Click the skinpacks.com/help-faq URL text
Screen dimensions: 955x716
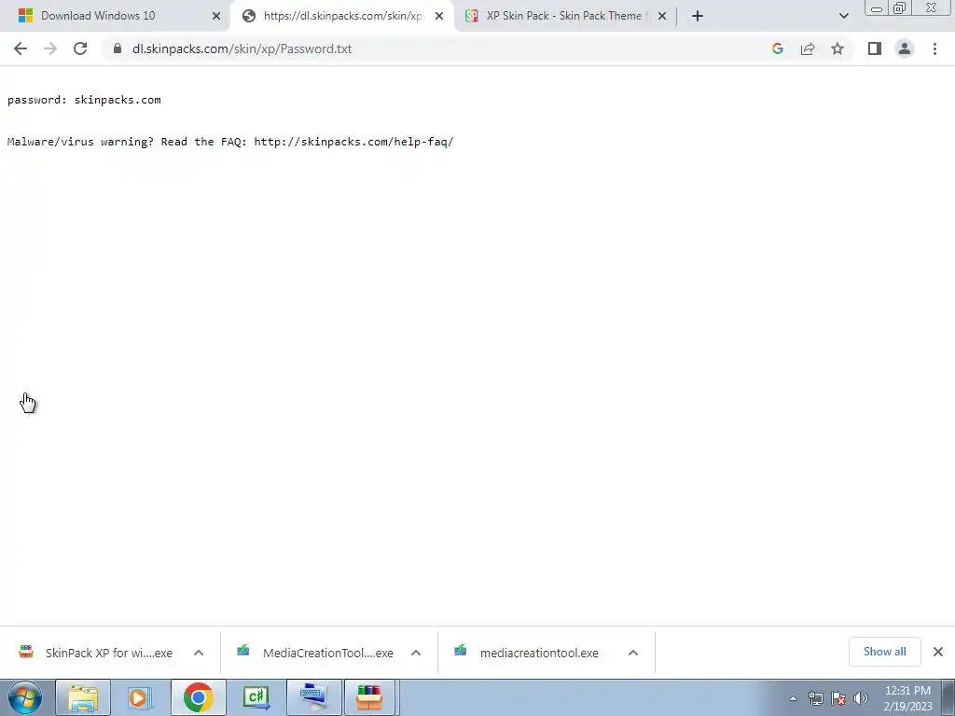click(353, 142)
